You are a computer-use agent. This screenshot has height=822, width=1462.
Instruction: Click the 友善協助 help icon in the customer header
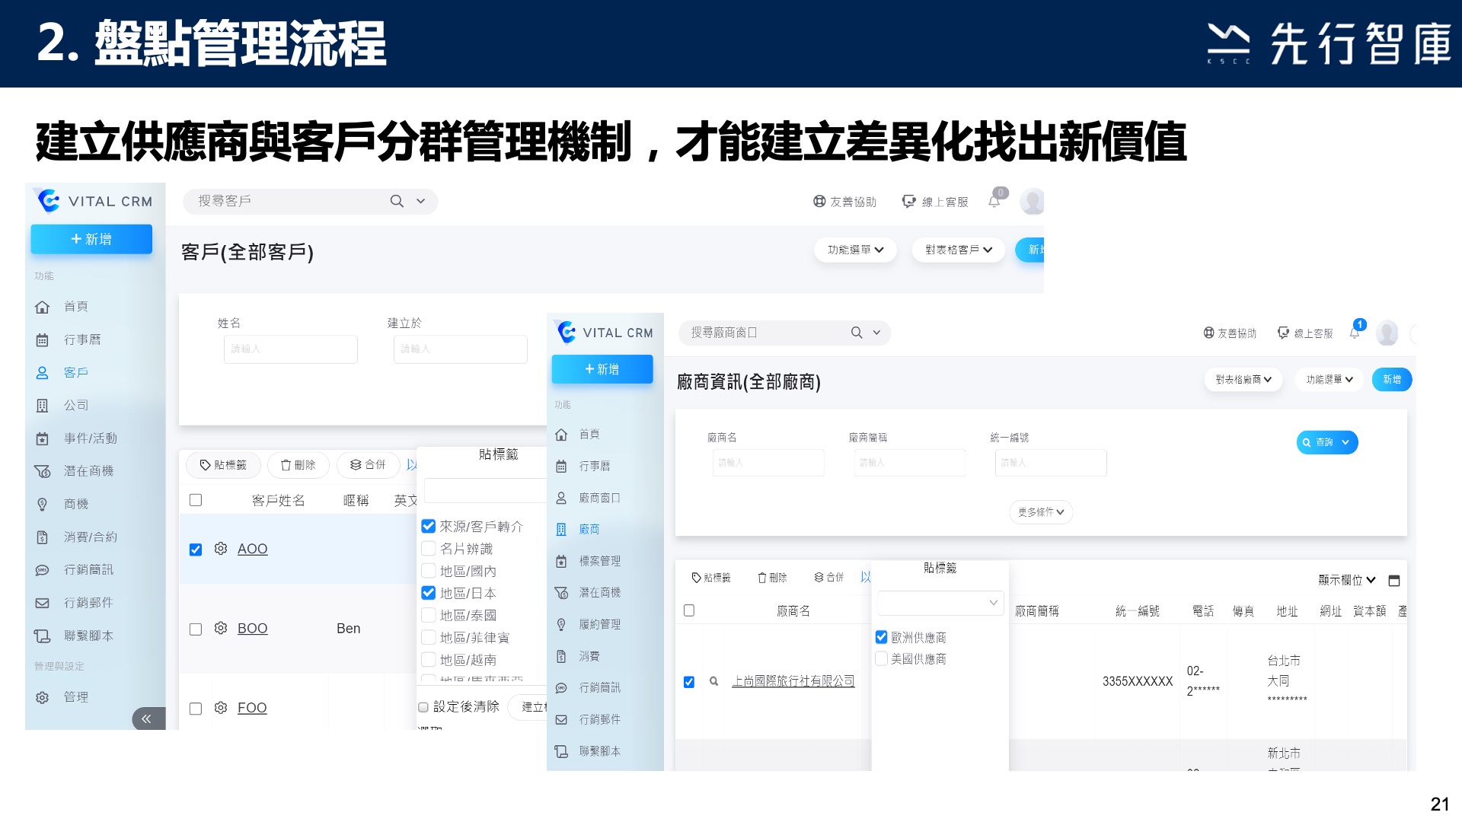pyautogui.click(x=819, y=202)
